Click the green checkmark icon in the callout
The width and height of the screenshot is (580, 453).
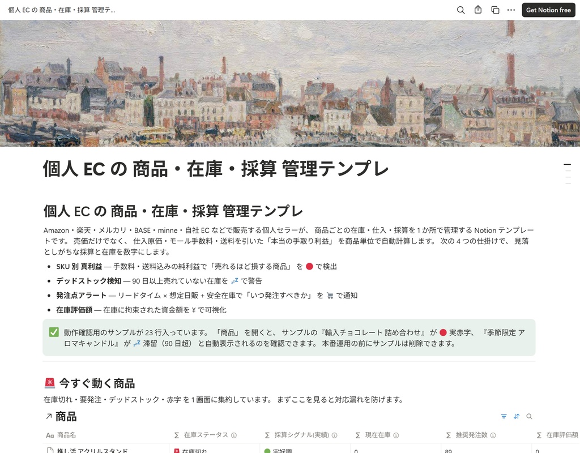click(54, 332)
